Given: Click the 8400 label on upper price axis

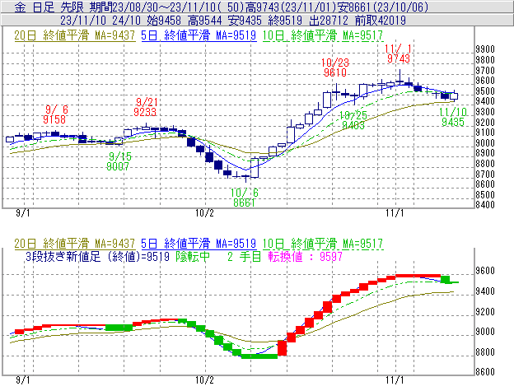Looking at the screenshot, I should tap(485, 205).
